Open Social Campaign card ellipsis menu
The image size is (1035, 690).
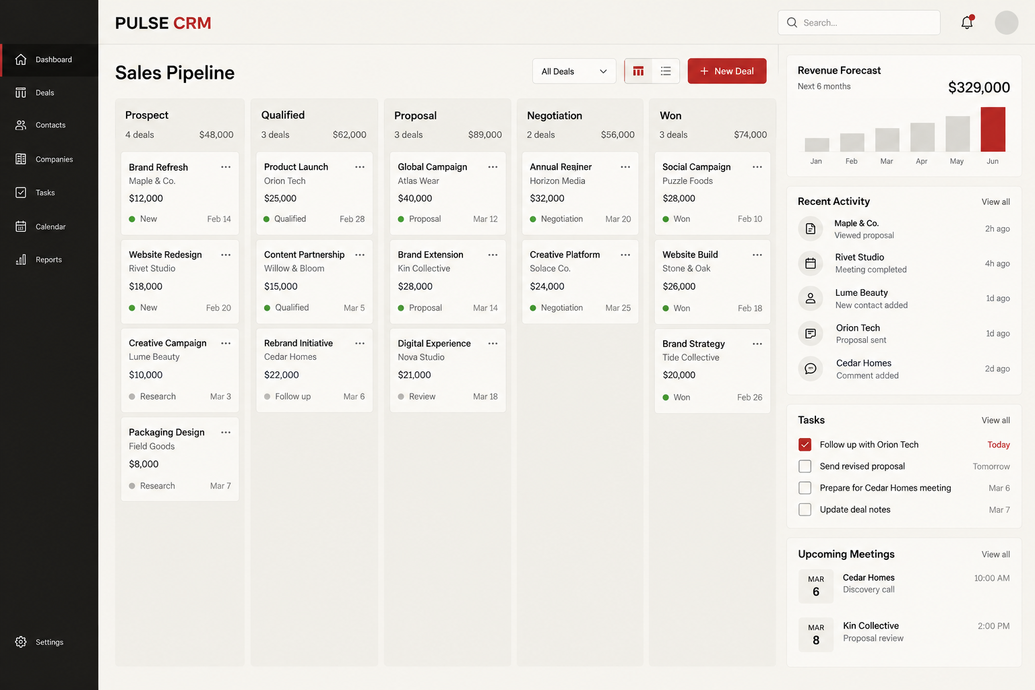click(757, 167)
